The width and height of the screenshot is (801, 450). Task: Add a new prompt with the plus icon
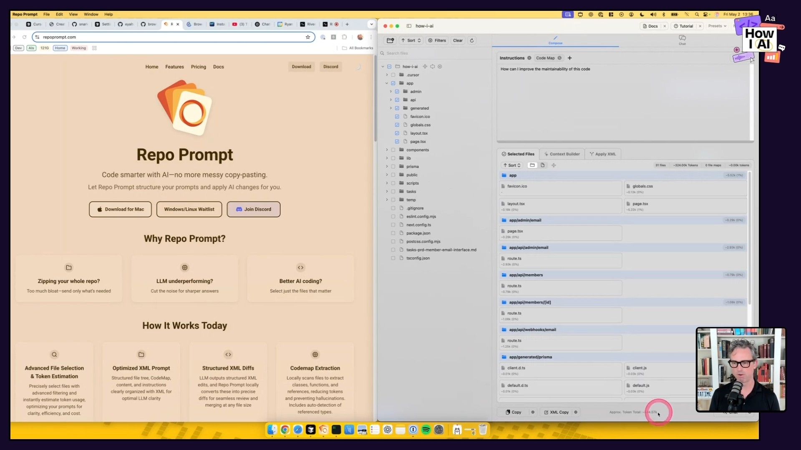(x=569, y=58)
